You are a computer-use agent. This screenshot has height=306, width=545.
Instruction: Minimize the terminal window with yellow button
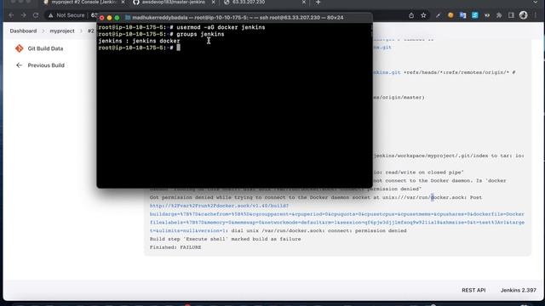[110, 18]
